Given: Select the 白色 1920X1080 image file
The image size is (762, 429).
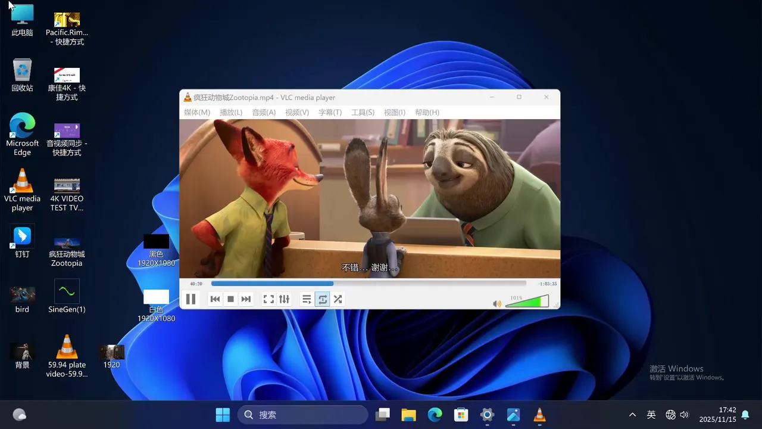Looking at the screenshot, I should 156,306.
